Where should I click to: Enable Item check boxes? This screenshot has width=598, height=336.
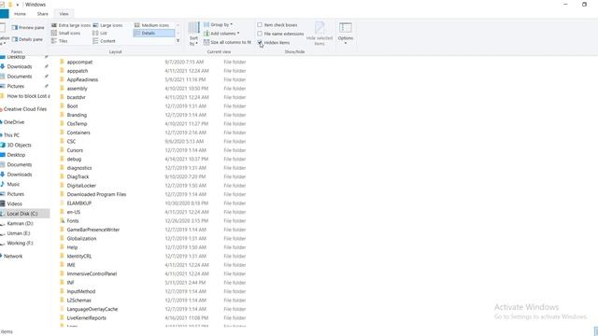click(x=260, y=25)
